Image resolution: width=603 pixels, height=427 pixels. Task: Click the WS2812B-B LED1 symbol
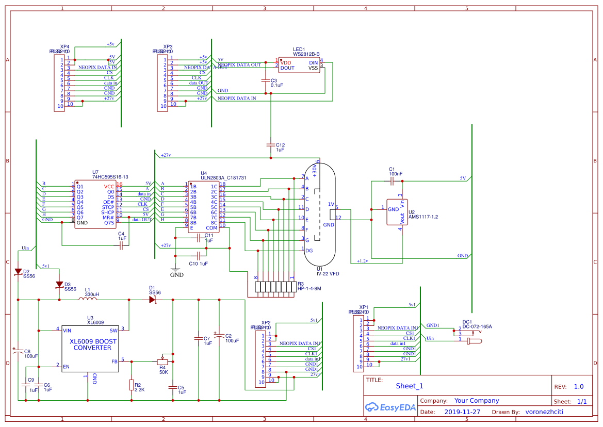point(300,65)
